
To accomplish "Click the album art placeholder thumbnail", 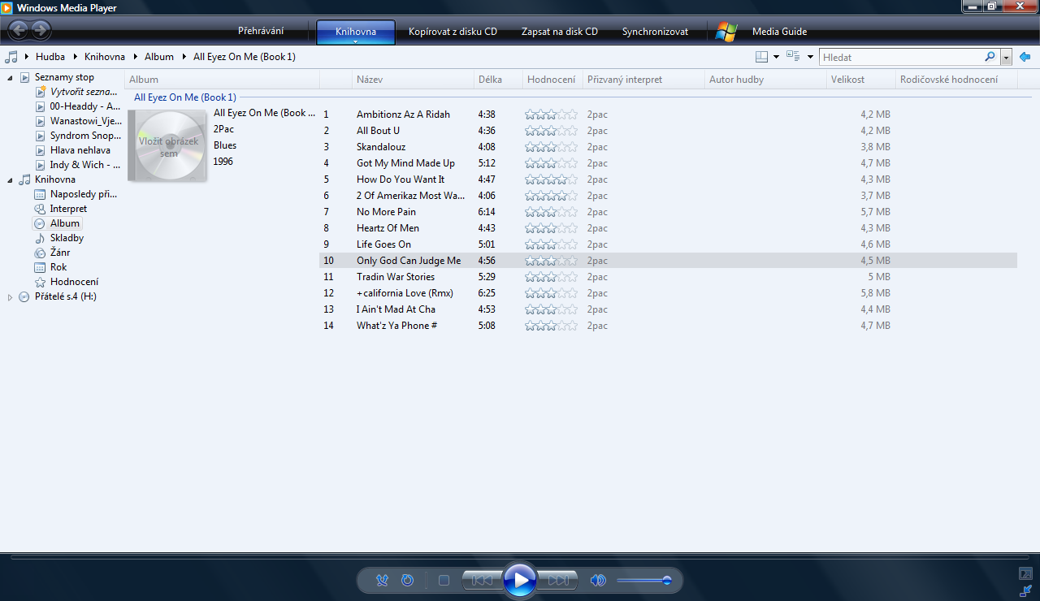I will pyautogui.click(x=167, y=146).
